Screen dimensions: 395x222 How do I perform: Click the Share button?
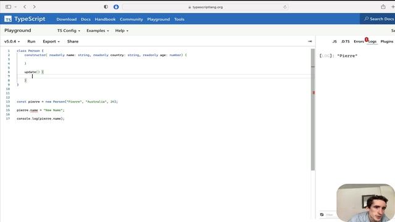(x=73, y=41)
